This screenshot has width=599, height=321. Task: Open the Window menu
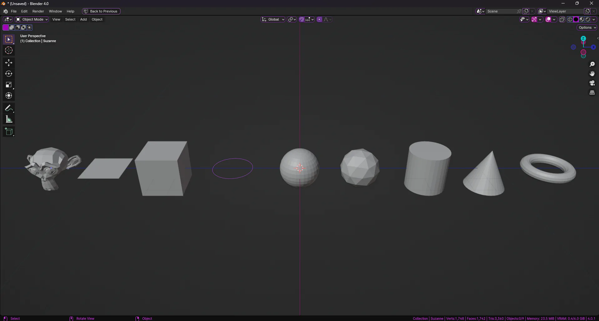55,11
